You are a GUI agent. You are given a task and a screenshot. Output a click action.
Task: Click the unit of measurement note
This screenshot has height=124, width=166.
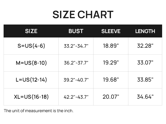click(x=38, y=111)
